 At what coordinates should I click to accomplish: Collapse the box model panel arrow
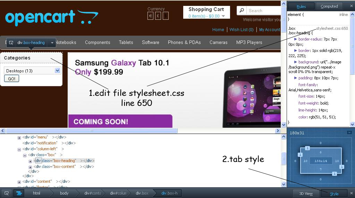click(349, 133)
